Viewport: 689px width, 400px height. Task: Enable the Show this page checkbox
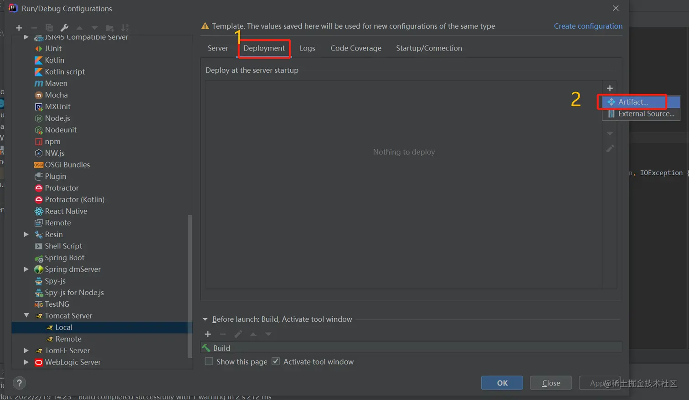tap(209, 361)
